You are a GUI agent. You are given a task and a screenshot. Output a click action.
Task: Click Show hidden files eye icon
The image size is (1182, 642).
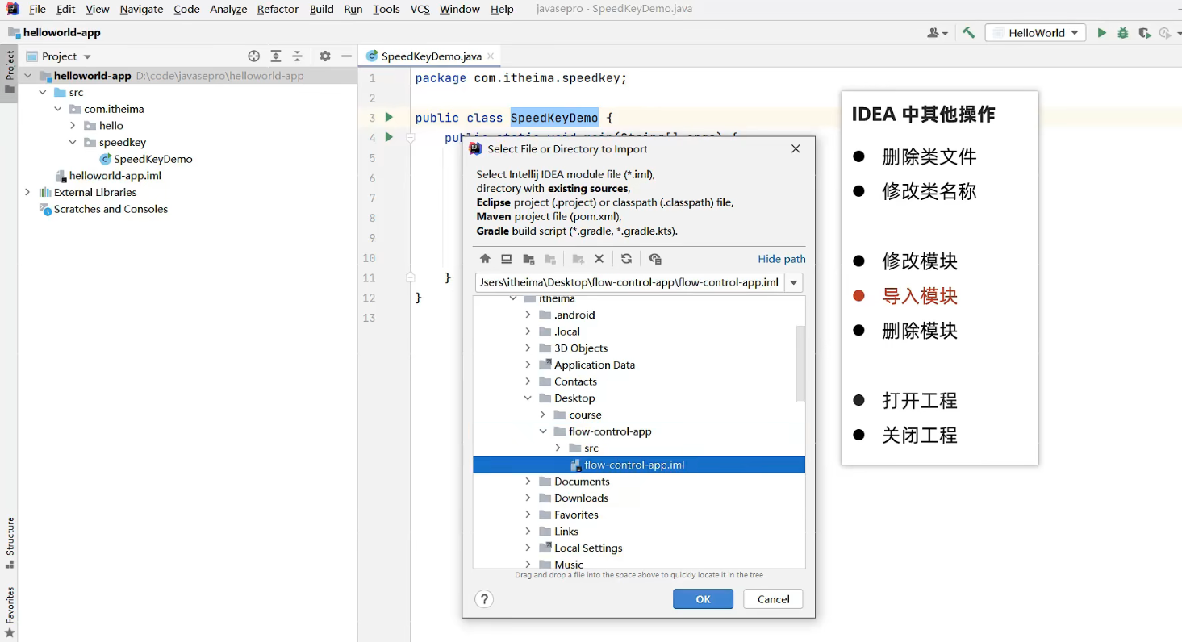click(x=655, y=259)
